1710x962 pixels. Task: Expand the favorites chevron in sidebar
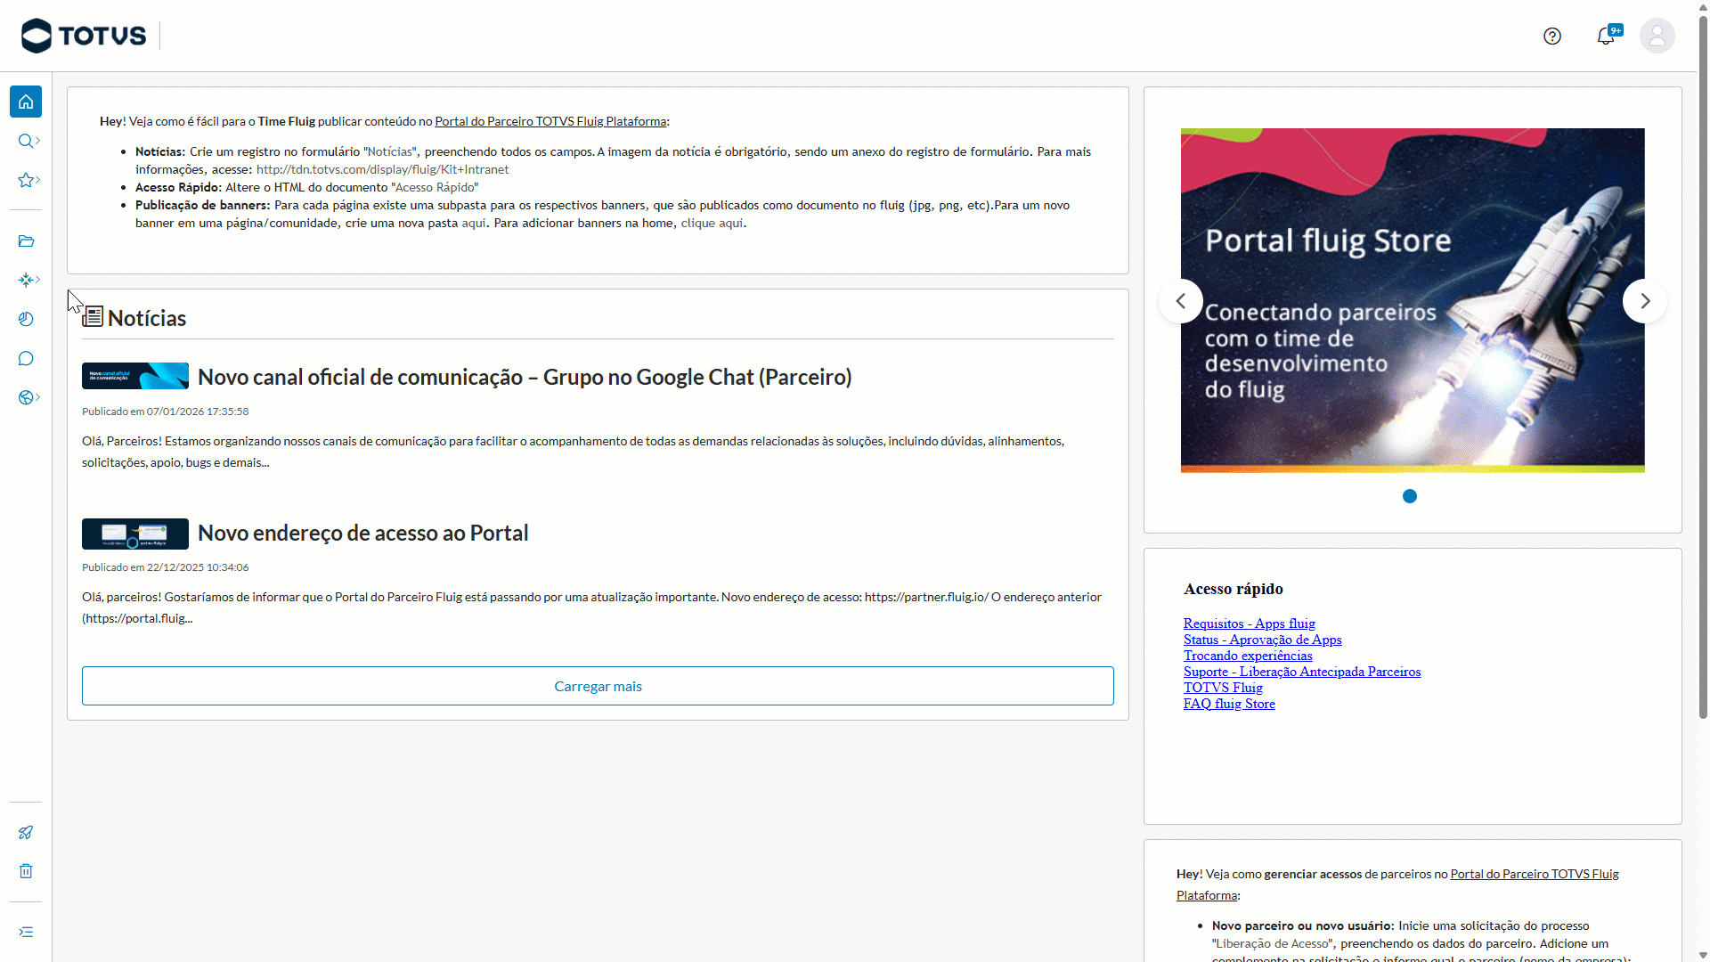pyautogui.click(x=37, y=180)
